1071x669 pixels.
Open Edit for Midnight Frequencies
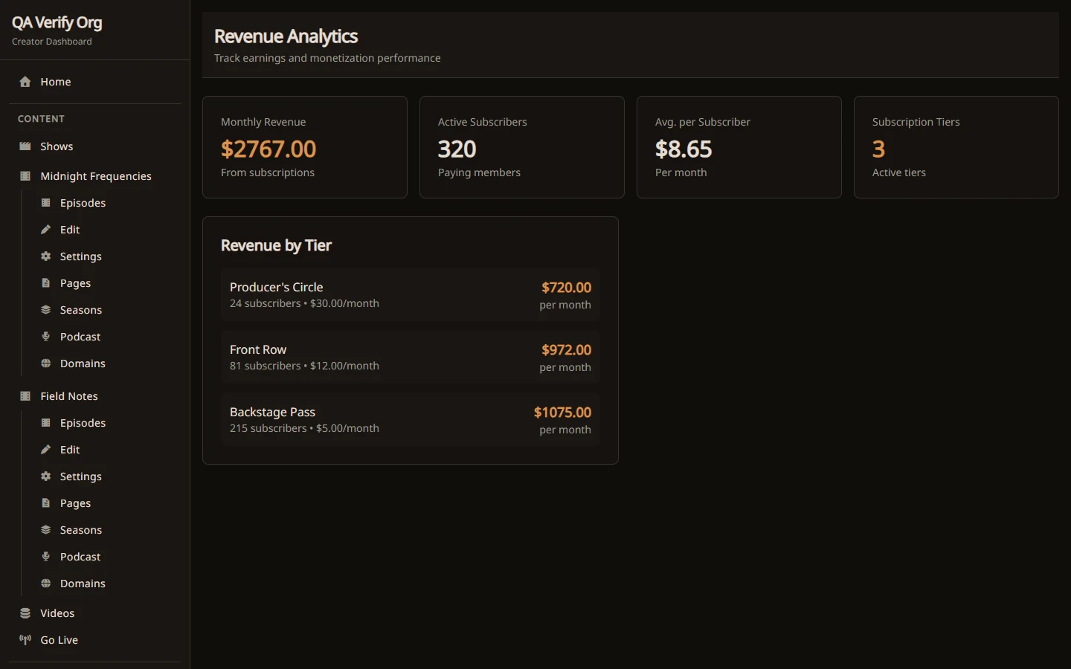tap(105, 230)
